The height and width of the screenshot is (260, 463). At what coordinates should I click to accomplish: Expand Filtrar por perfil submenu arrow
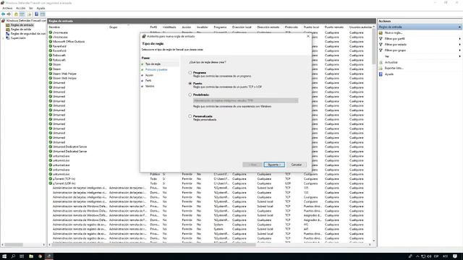point(459,38)
